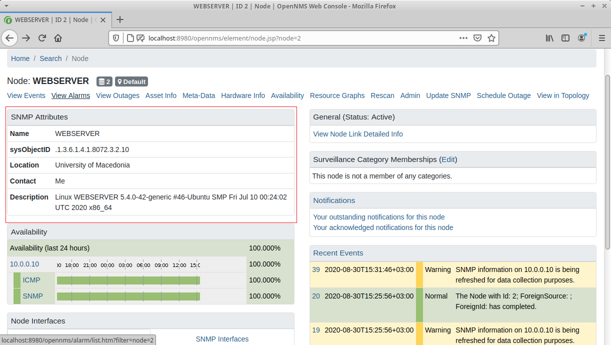Click the ICMP availability timeline bar
This screenshot has width=611, height=345.
(x=128, y=280)
